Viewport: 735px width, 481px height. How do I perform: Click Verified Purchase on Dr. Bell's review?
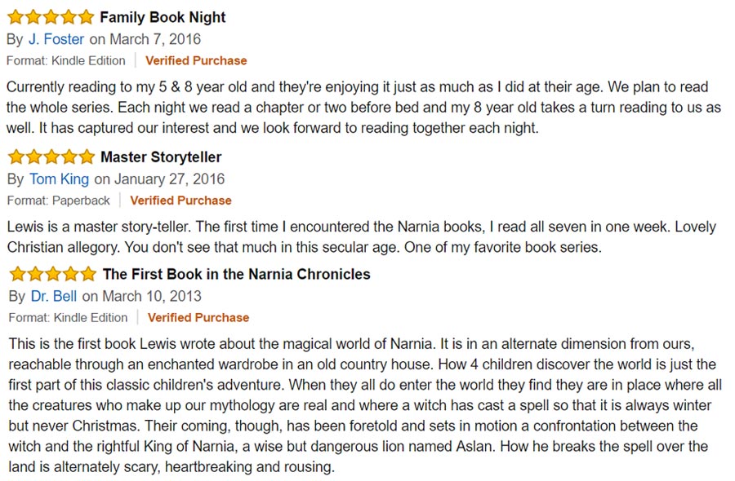click(x=198, y=318)
